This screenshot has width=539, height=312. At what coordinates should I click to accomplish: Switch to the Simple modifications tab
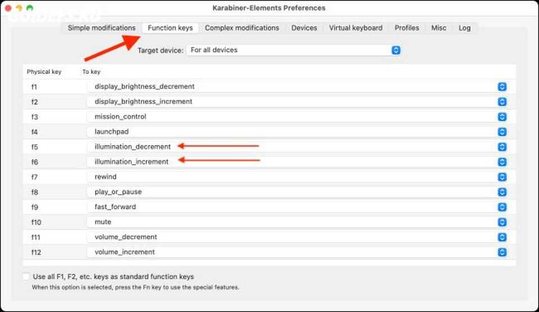[102, 28]
